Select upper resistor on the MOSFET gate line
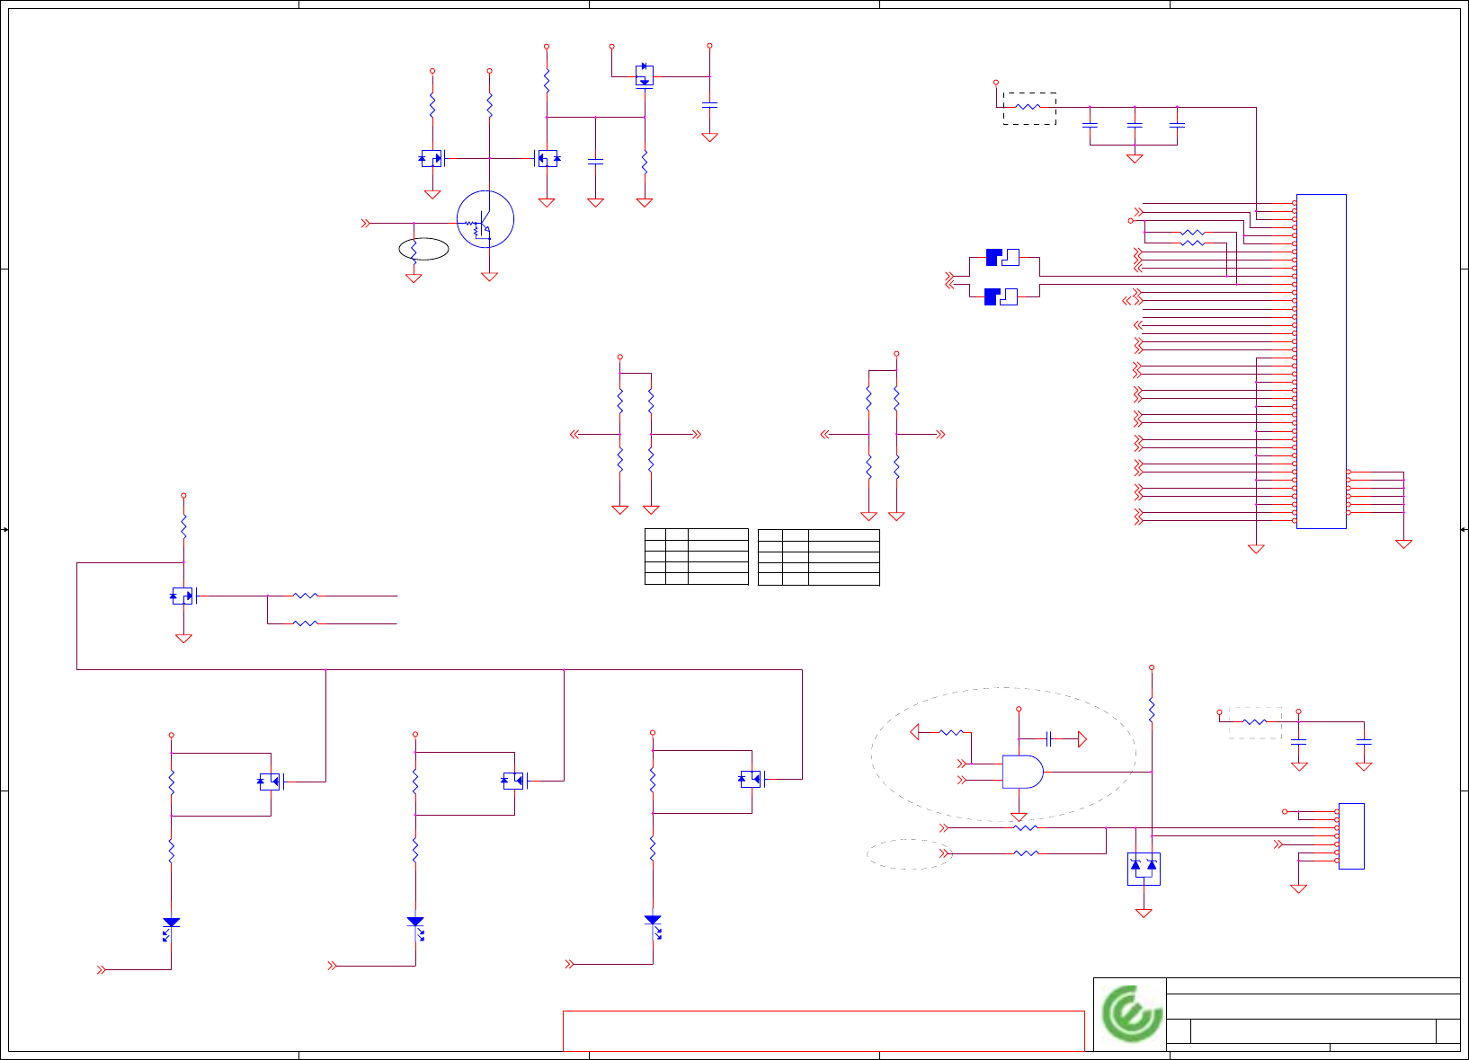Viewport: 1469px width, 1060px height. (x=306, y=596)
